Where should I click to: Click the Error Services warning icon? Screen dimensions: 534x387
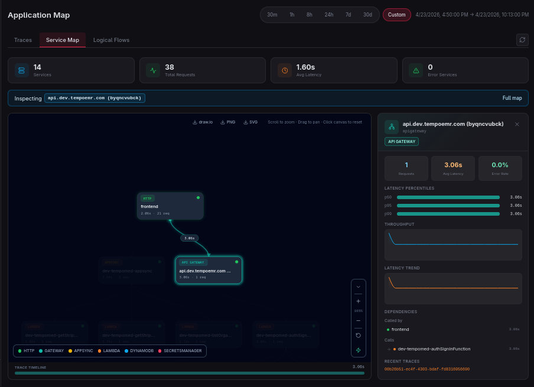[416, 70]
